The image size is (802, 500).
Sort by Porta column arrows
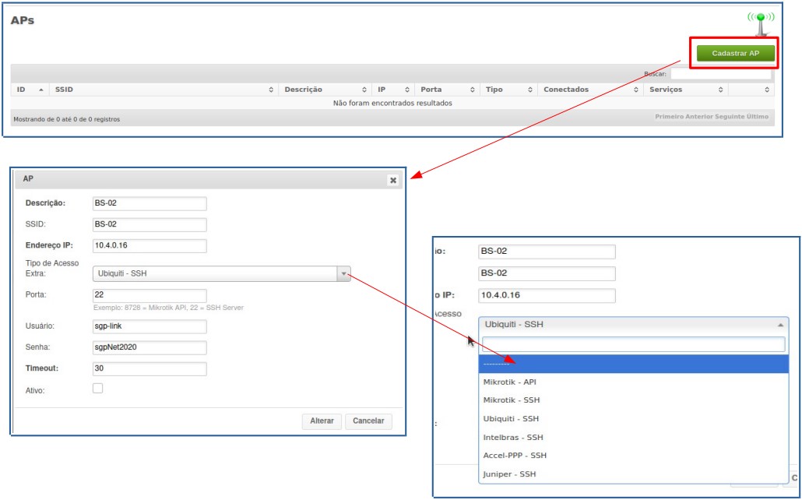(x=473, y=90)
